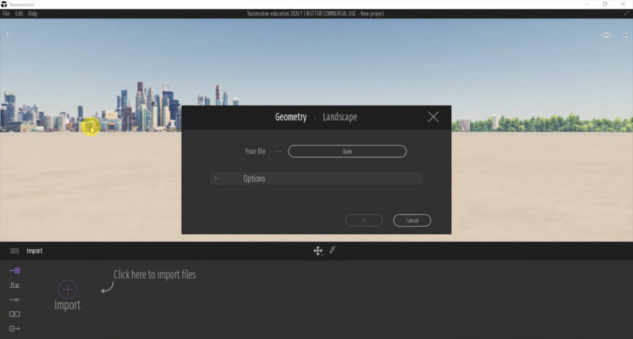This screenshot has width=633, height=339.
Task: Open the Settings sliders section icon
Action: [15, 299]
